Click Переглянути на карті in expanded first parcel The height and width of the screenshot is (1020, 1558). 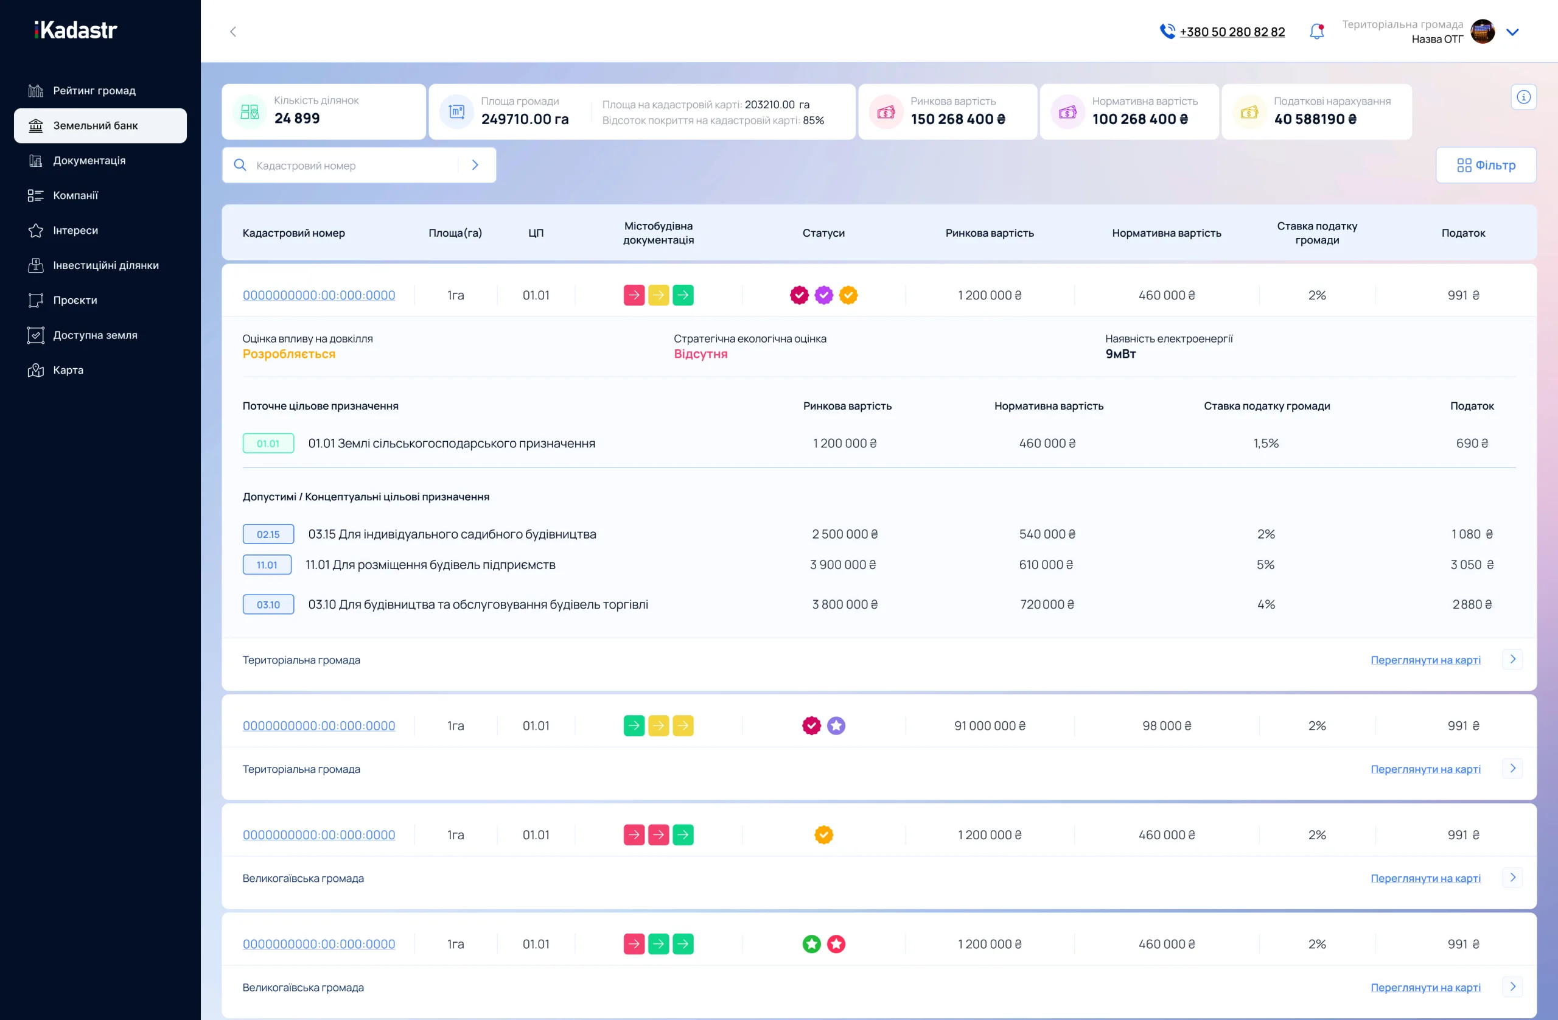1425,660
